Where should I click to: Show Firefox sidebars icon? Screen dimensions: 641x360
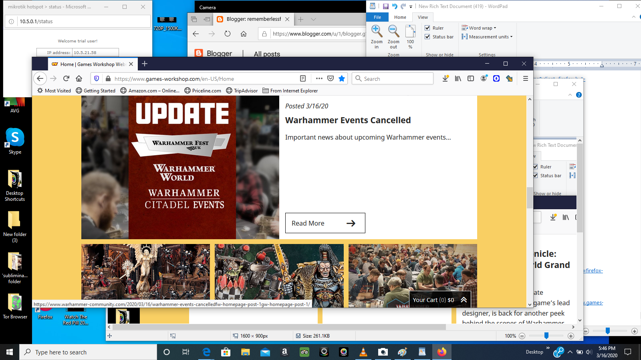coord(471,79)
